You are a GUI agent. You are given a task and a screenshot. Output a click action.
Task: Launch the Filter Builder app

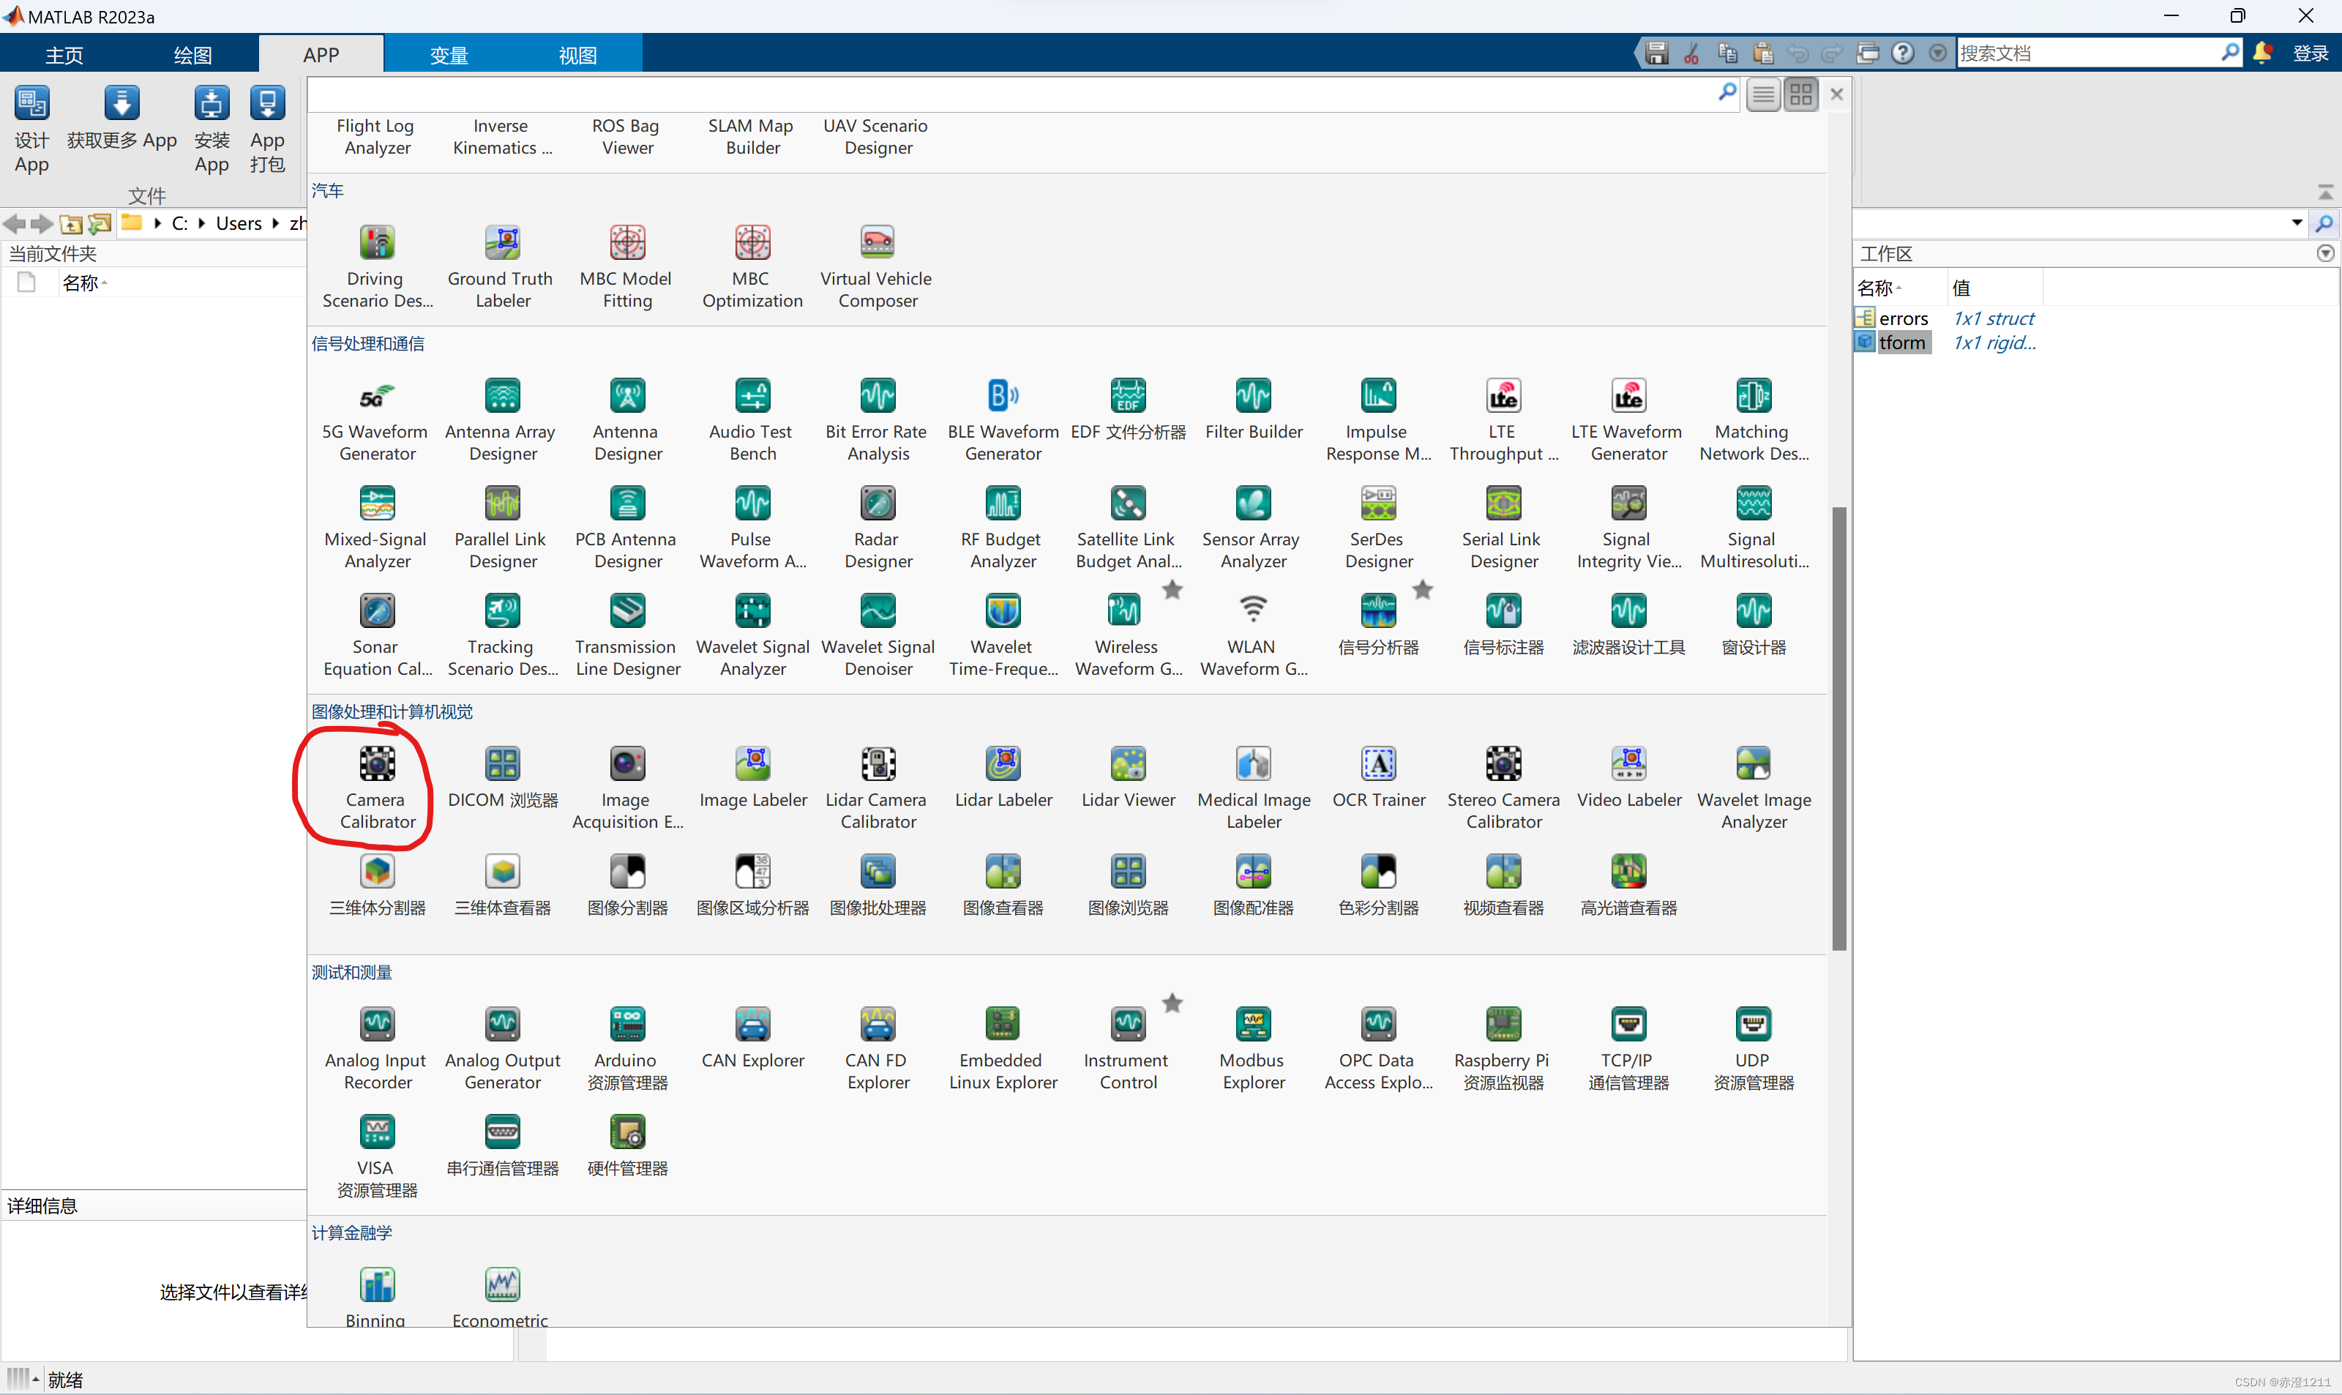point(1253,397)
